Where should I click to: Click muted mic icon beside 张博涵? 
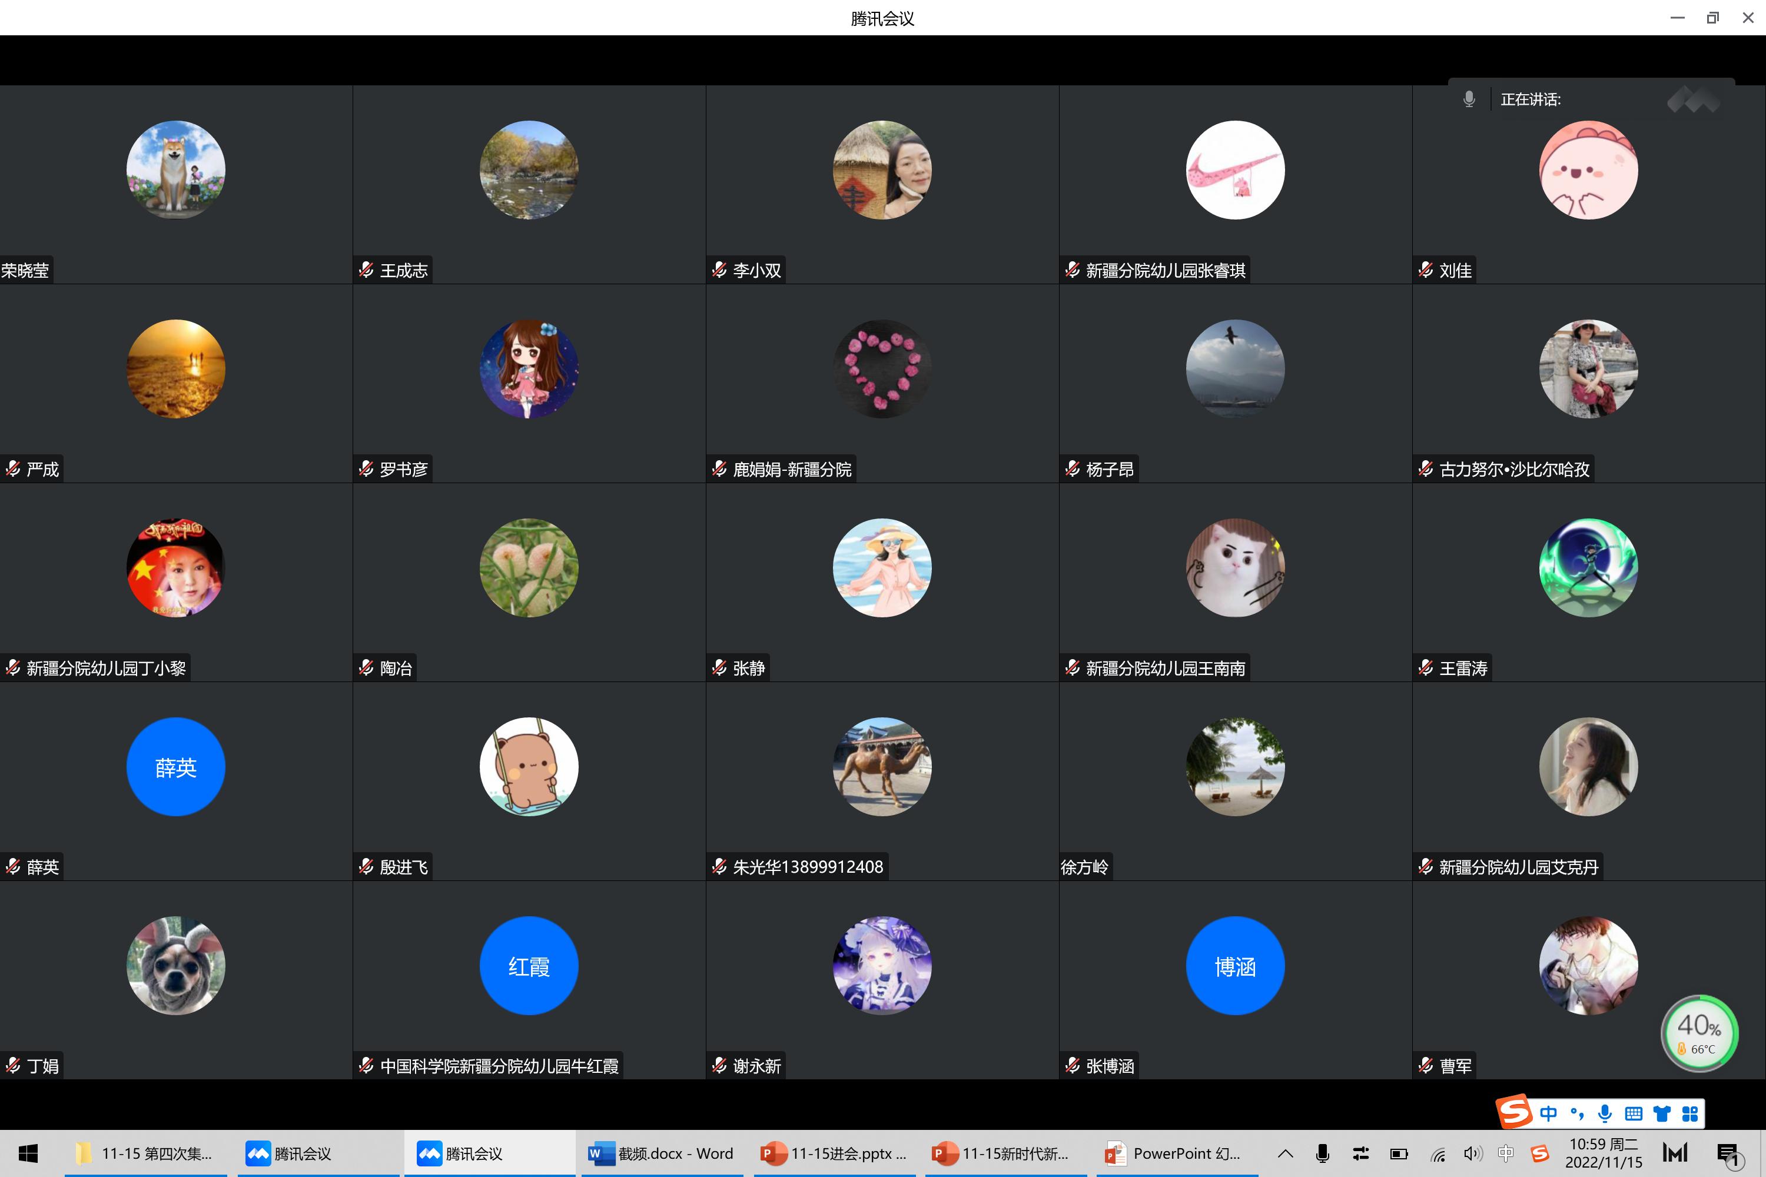pyautogui.click(x=1072, y=1065)
